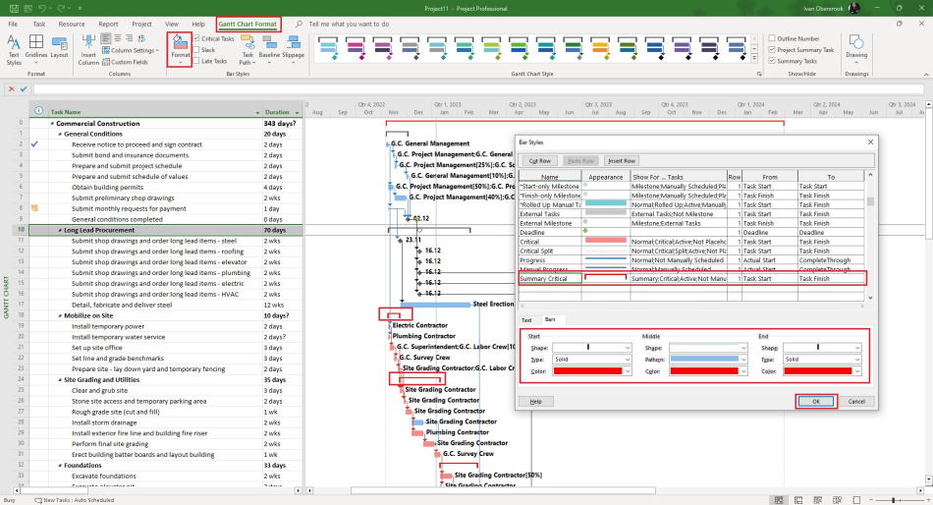The height and width of the screenshot is (505, 933).
Task: Switch to Gantt Chart view in status bar
Action: point(778,500)
